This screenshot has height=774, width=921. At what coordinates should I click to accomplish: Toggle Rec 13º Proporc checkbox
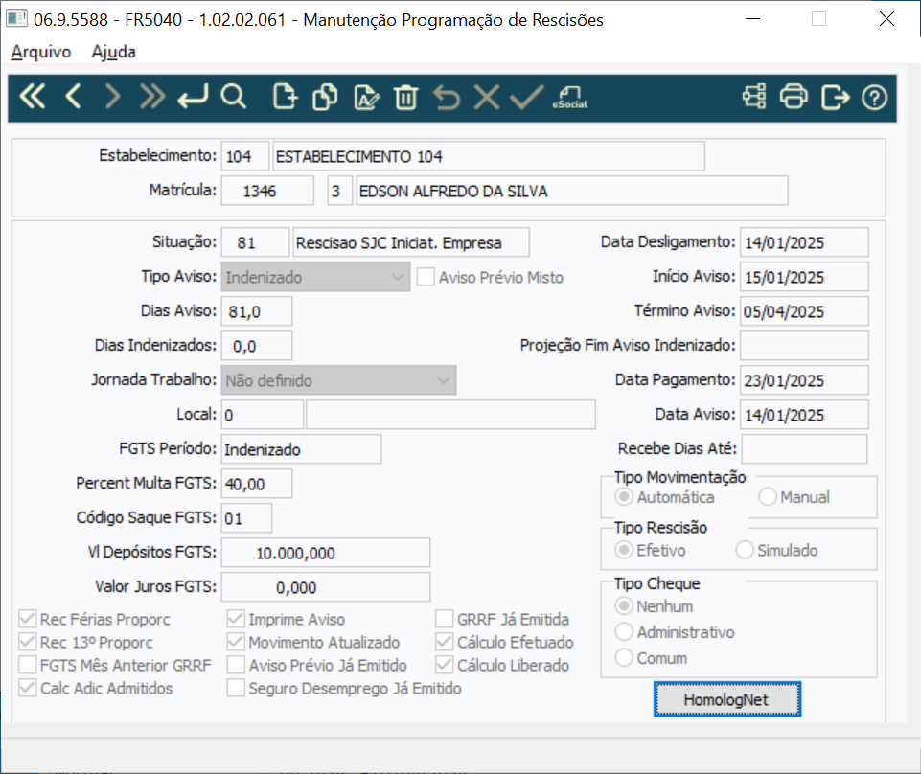[x=27, y=641]
